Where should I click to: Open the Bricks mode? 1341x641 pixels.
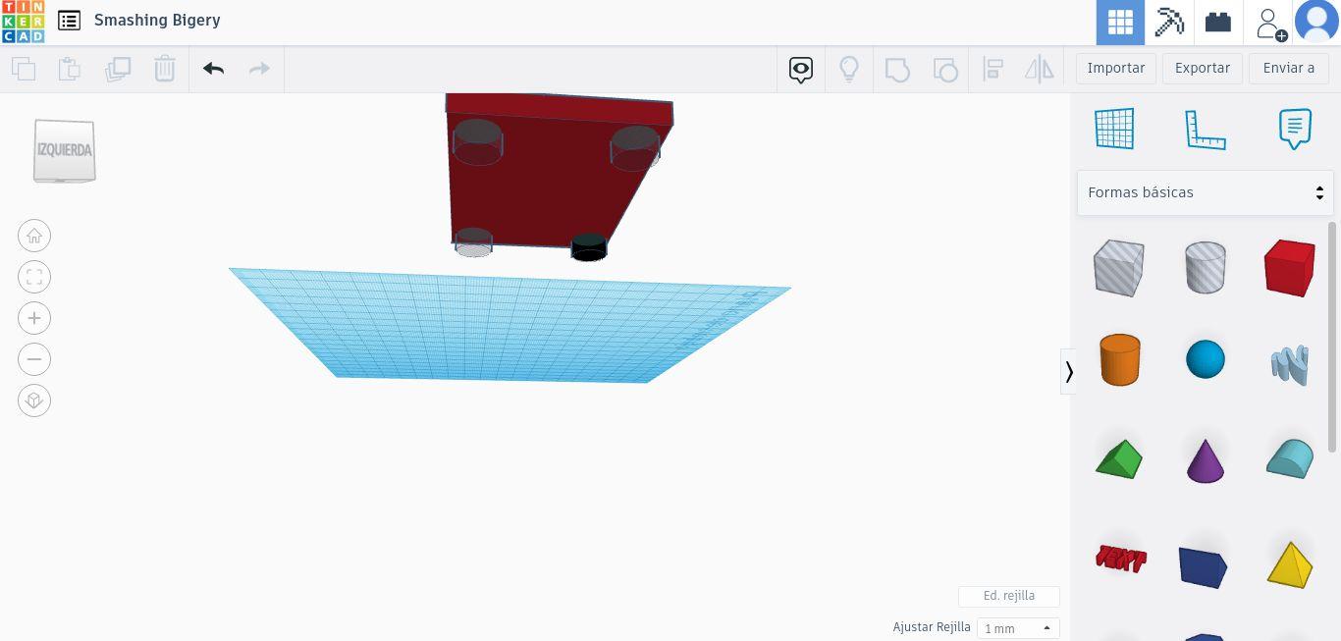click(1218, 22)
